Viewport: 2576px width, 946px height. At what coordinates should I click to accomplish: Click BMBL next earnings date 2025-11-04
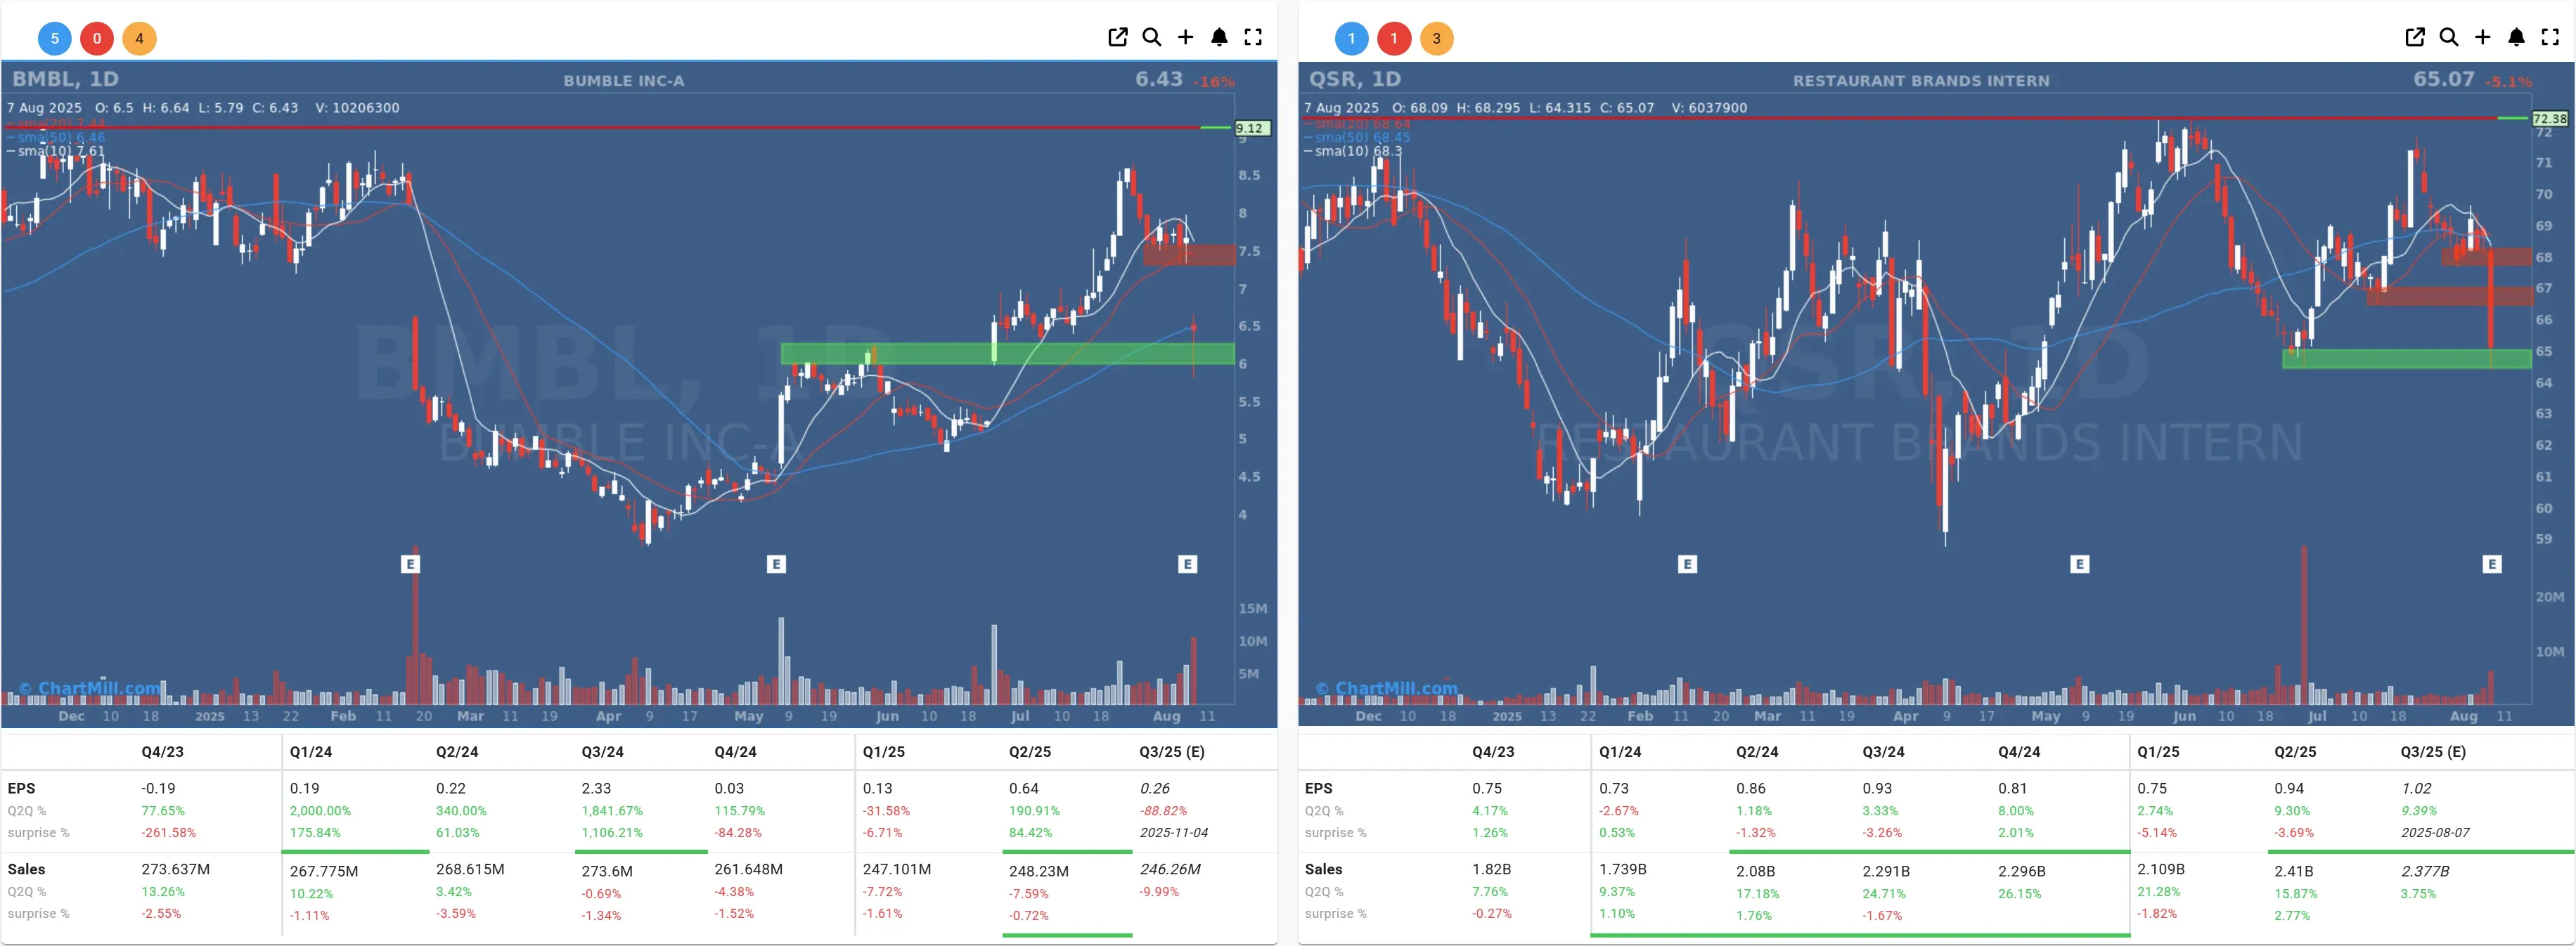(x=1174, y=833)
